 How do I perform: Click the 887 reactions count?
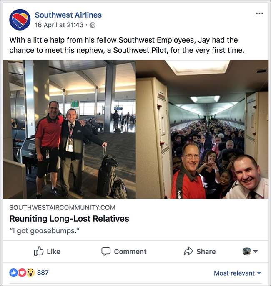(43, 273)
